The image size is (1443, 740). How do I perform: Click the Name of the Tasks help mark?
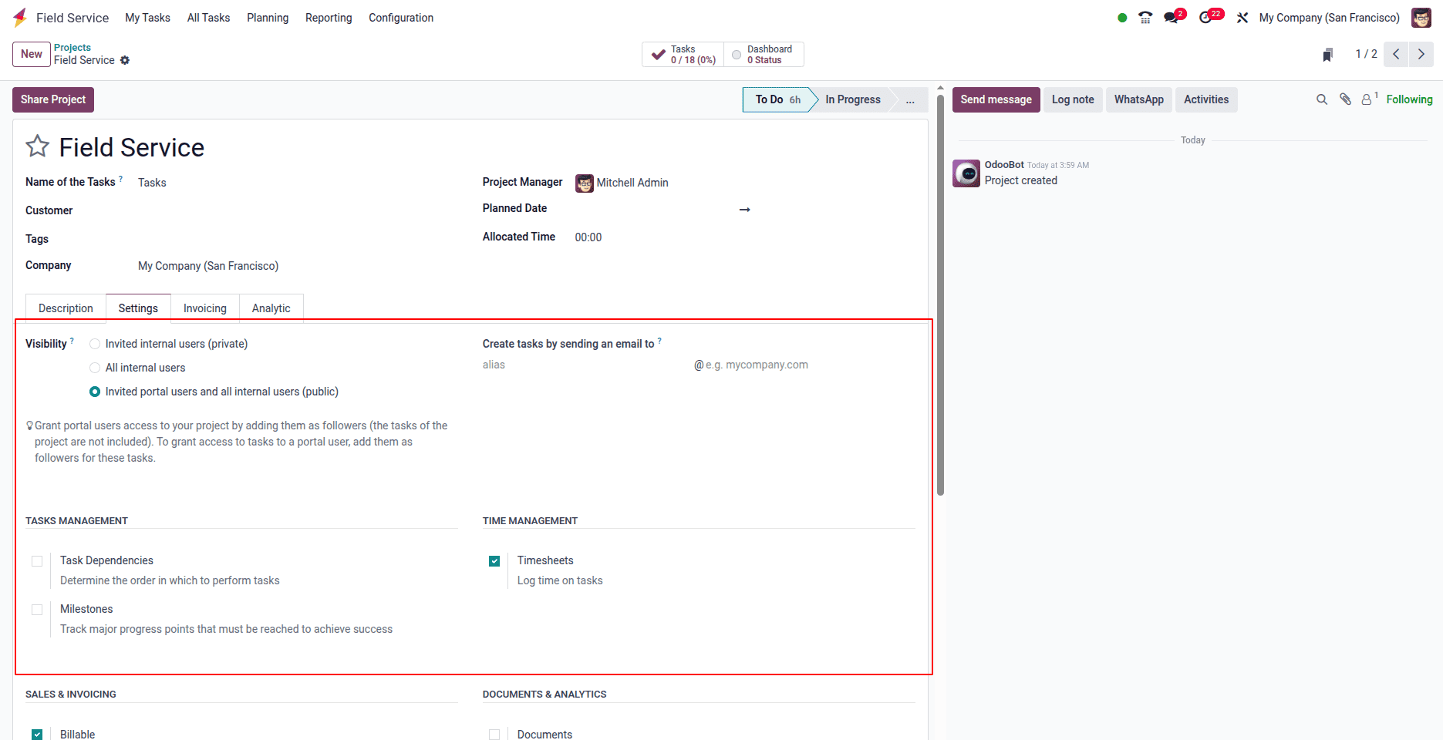120,178
